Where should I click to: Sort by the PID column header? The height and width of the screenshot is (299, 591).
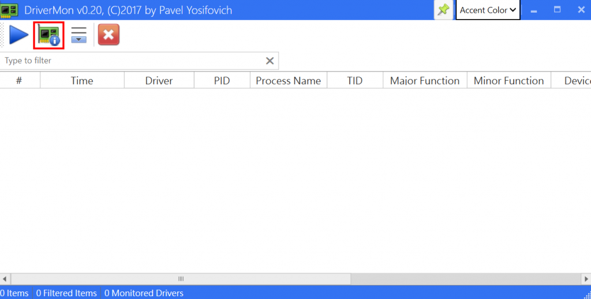click(x=222, y=81)
